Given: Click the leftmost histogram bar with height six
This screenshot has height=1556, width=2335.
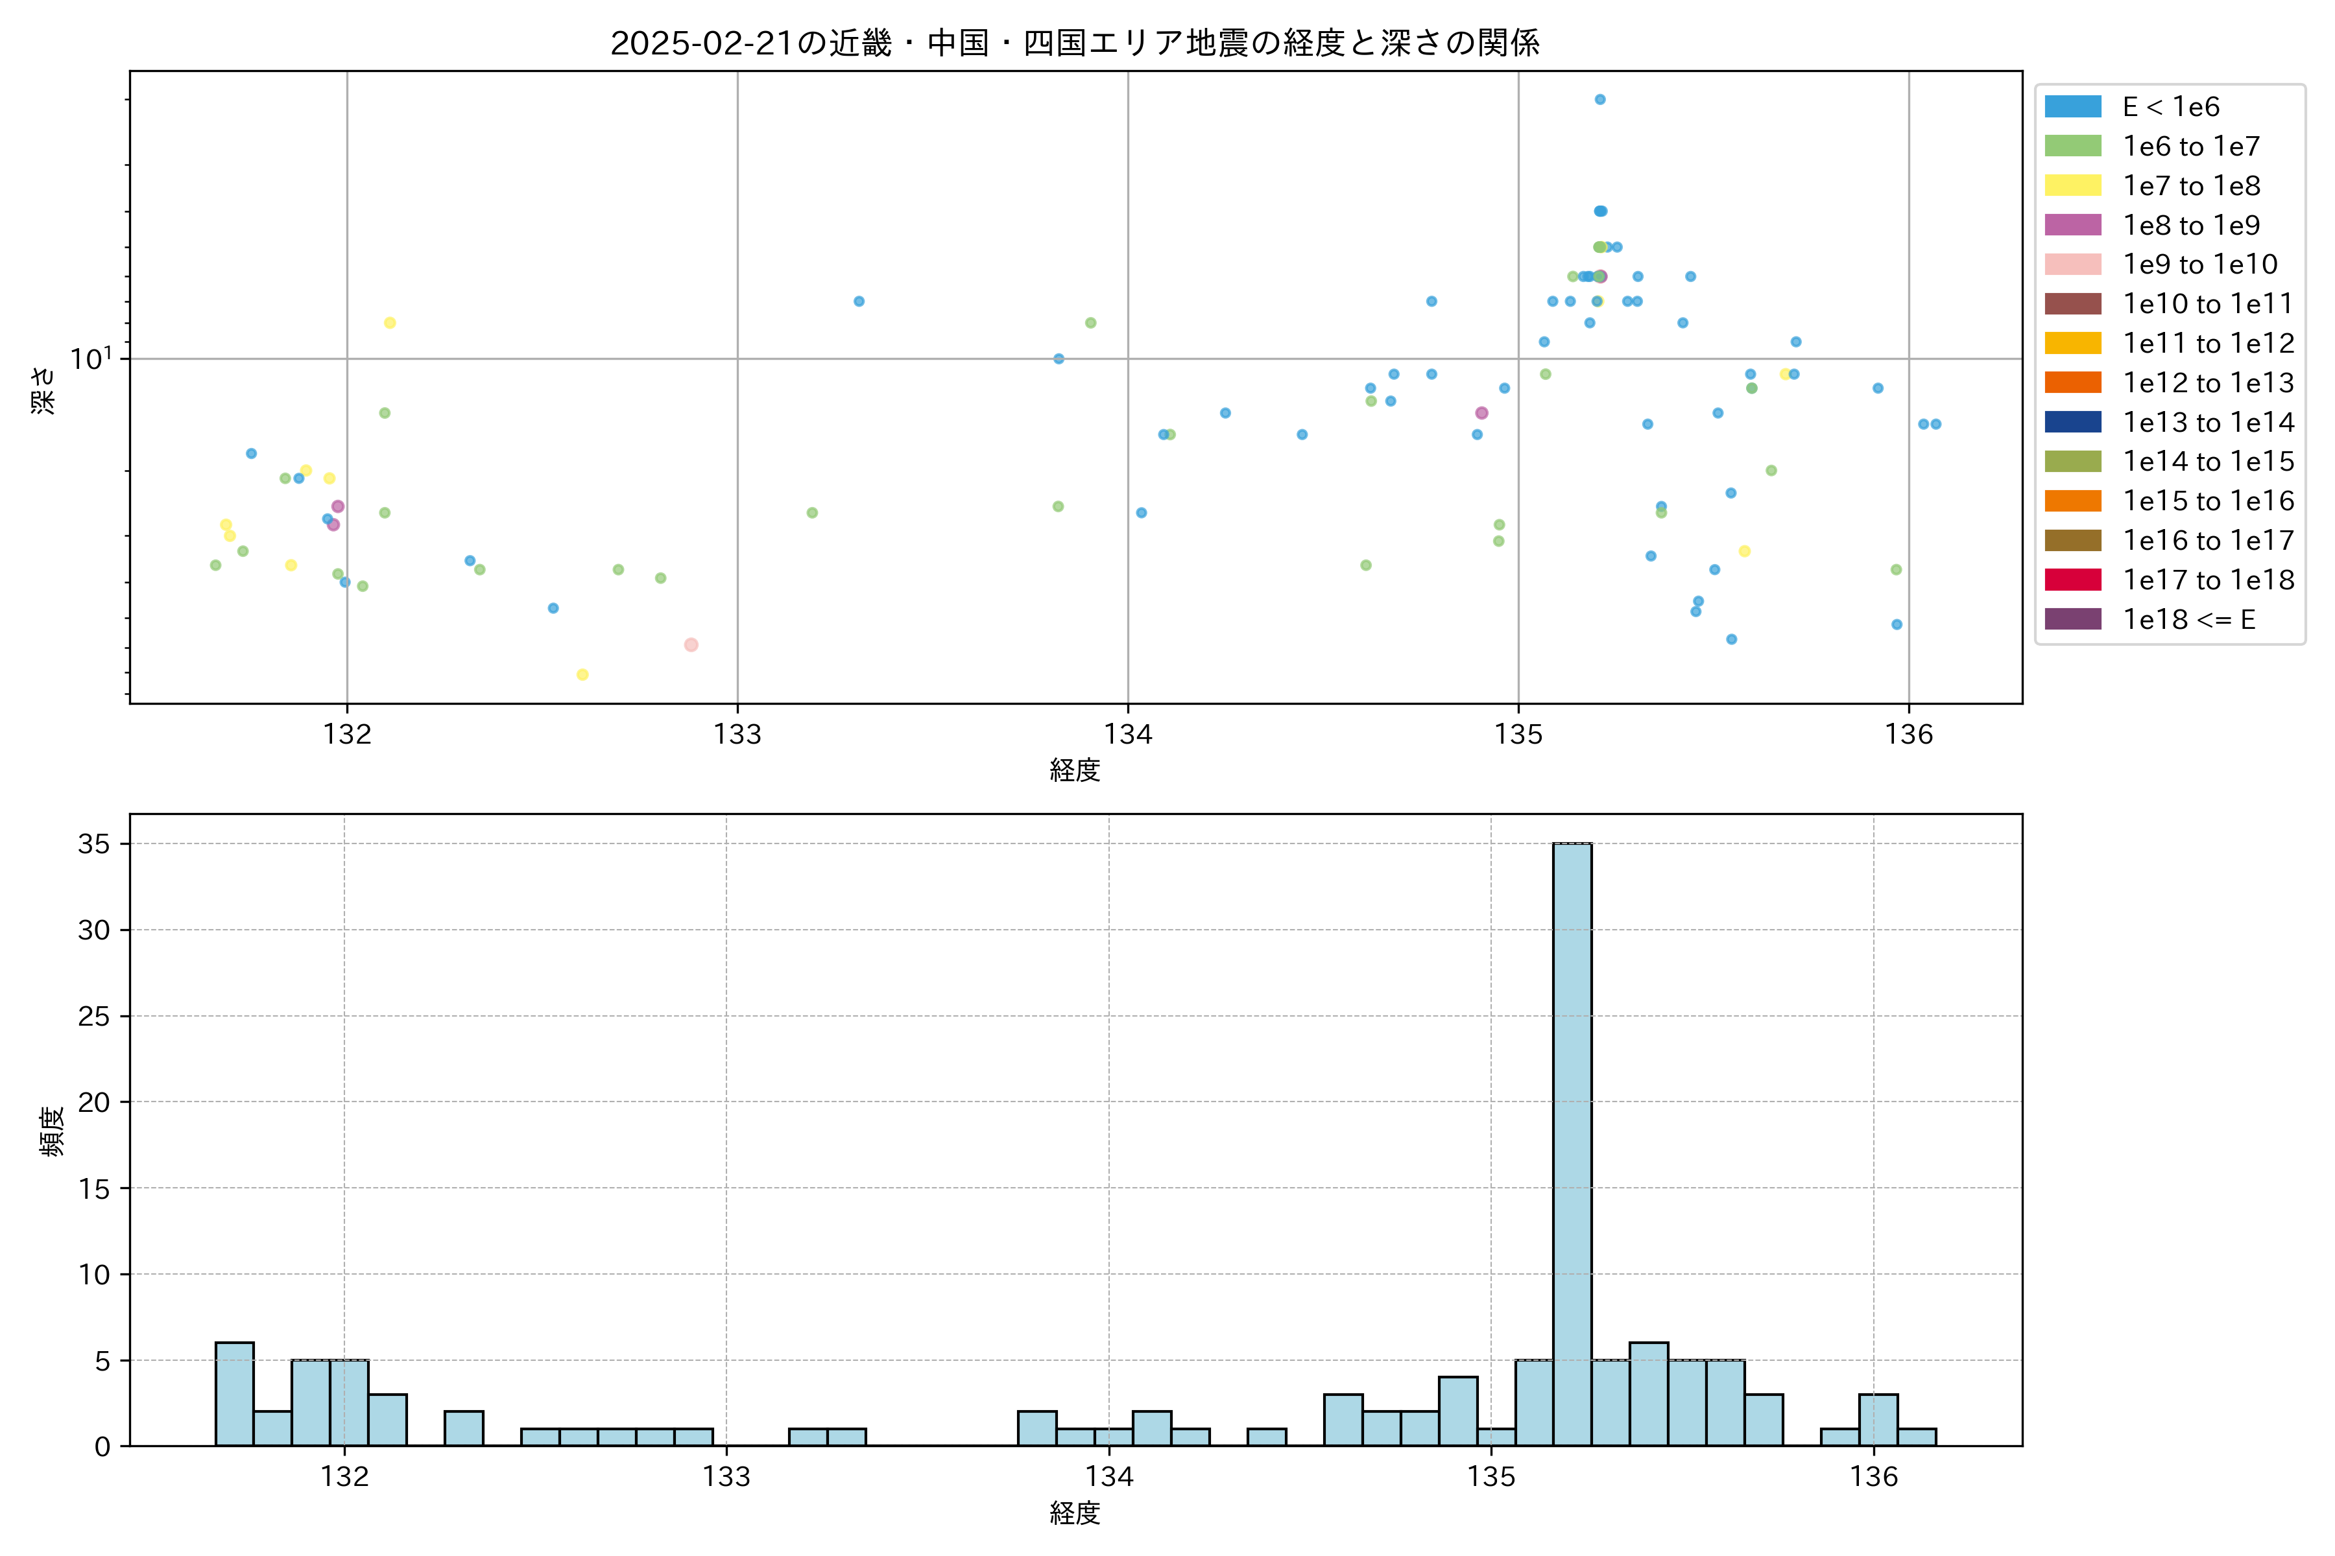Looking at the screenshot, I should [234, 1393].
